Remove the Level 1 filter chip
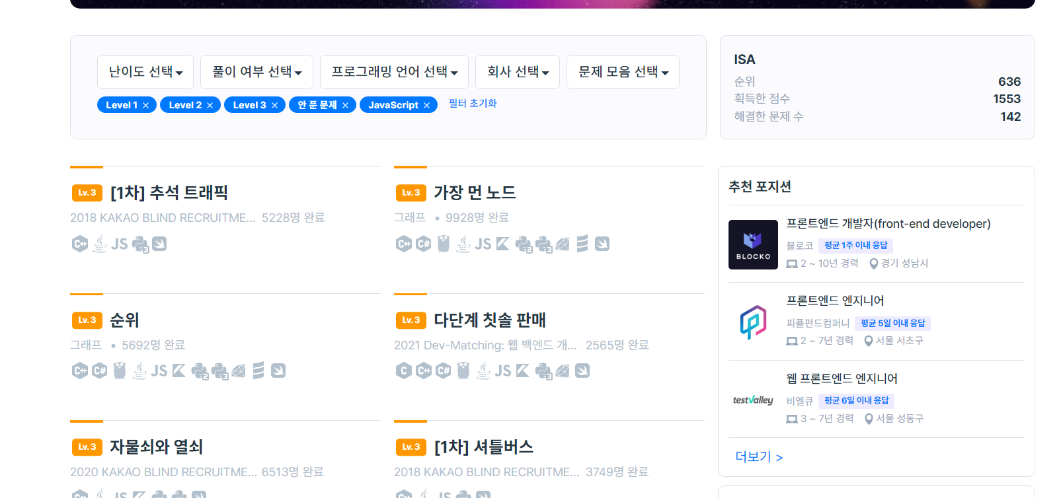Image resolution: width=1063 pixels, height=498 pixels. point(145,105)
